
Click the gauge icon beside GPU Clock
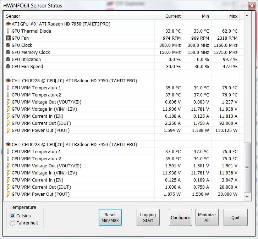[x=8, y=45]
